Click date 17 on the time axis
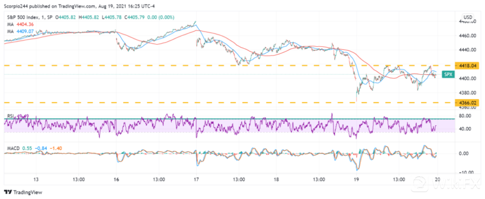This screenshot has height=199, width=485. click(197, 180)
